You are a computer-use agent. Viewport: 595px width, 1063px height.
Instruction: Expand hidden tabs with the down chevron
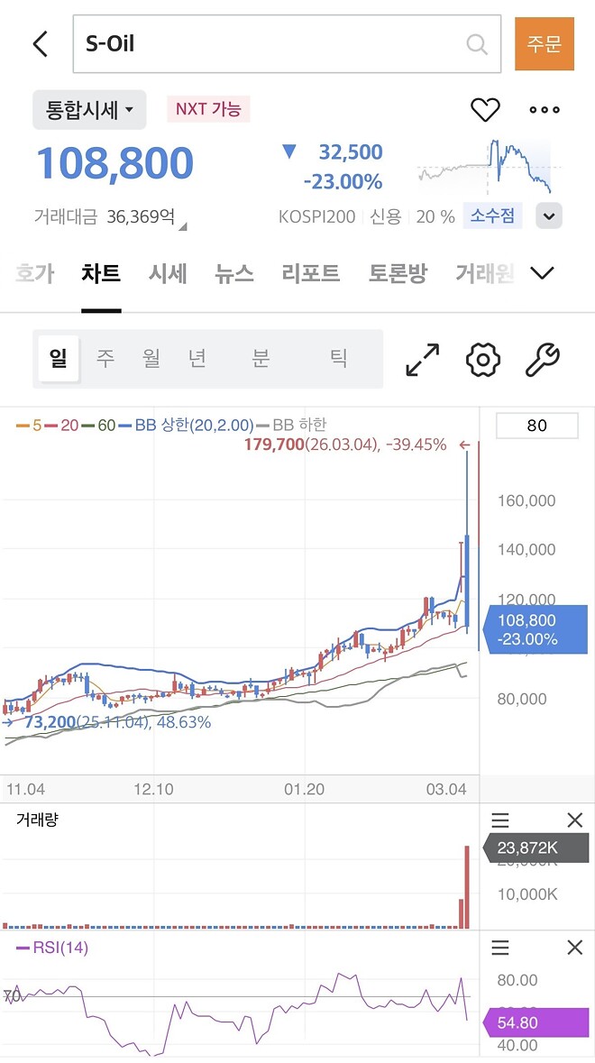click(x=542, y=273)
